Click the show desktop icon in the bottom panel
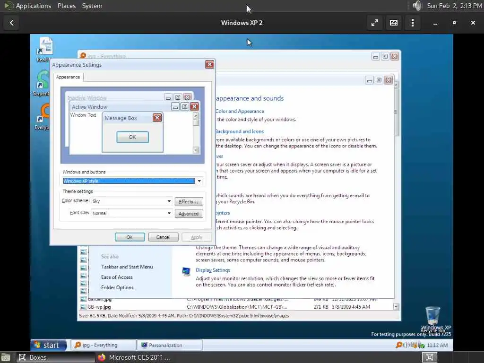This screenshot has width=484, height=363. point(6,357)
